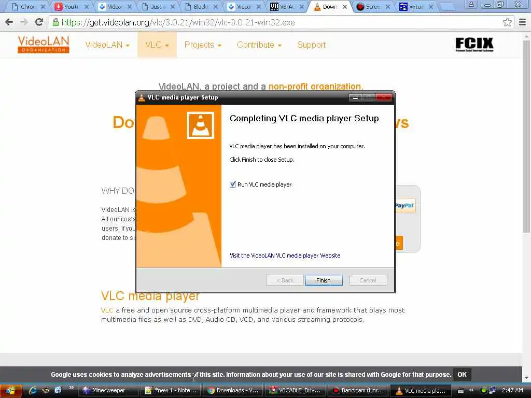Screen dimensions: 531x398
Task: Click the page vertical scrollbar thumb
Action: [x=526, y=135]
